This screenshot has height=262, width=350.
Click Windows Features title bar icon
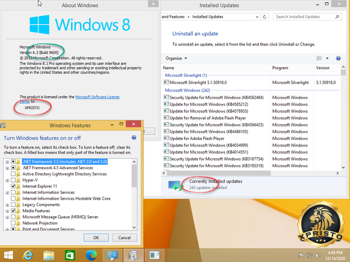coord(3,126)
